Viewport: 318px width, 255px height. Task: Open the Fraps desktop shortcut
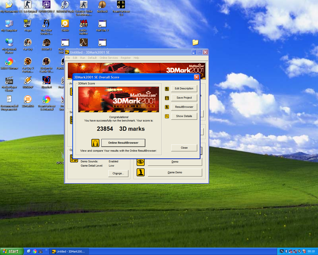27,26
